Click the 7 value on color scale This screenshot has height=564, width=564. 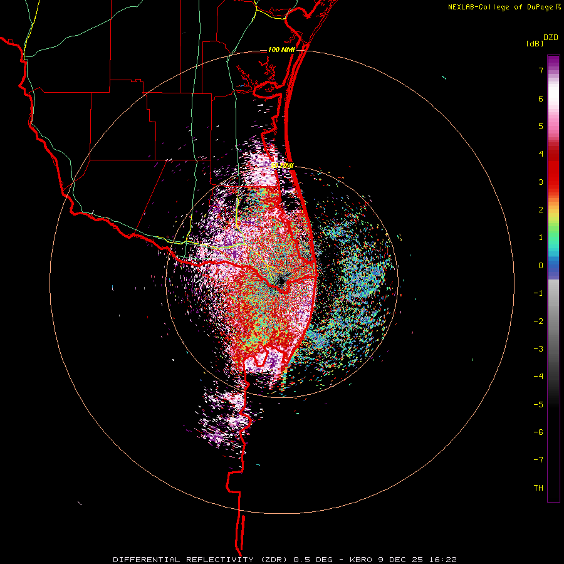point(541,70)
